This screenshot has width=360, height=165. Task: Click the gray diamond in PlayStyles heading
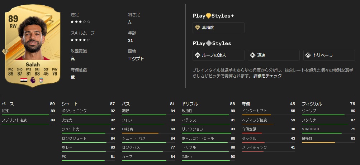pyautogui.click(x=208, y=43)
